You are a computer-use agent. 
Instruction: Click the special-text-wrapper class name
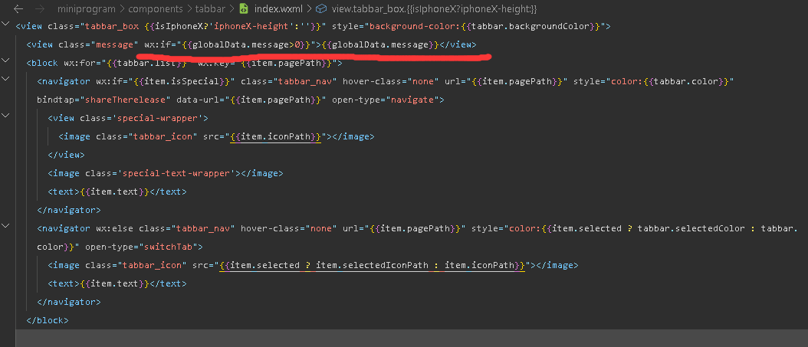point(177,173)
